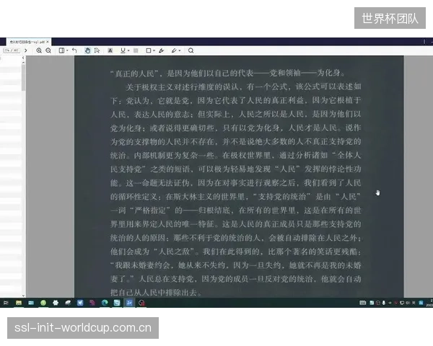Open the underline style dropdown arrow
Image resolution: width=433 pixels, height=346 pixels.
point(128,50)
